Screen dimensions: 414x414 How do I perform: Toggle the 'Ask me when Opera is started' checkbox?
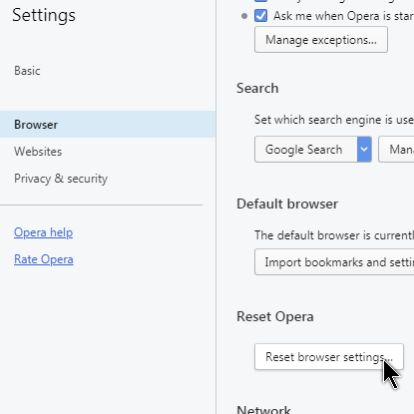pos(260,16)
